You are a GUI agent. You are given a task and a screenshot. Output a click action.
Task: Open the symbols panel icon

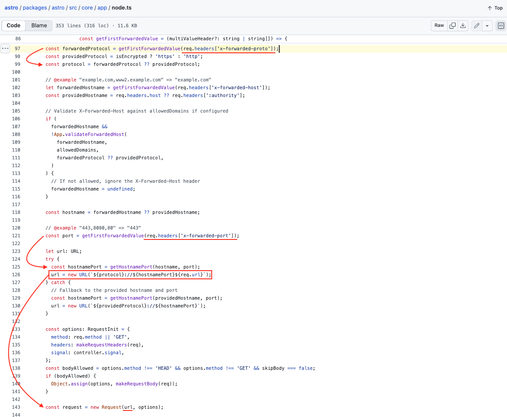point(501,26)
